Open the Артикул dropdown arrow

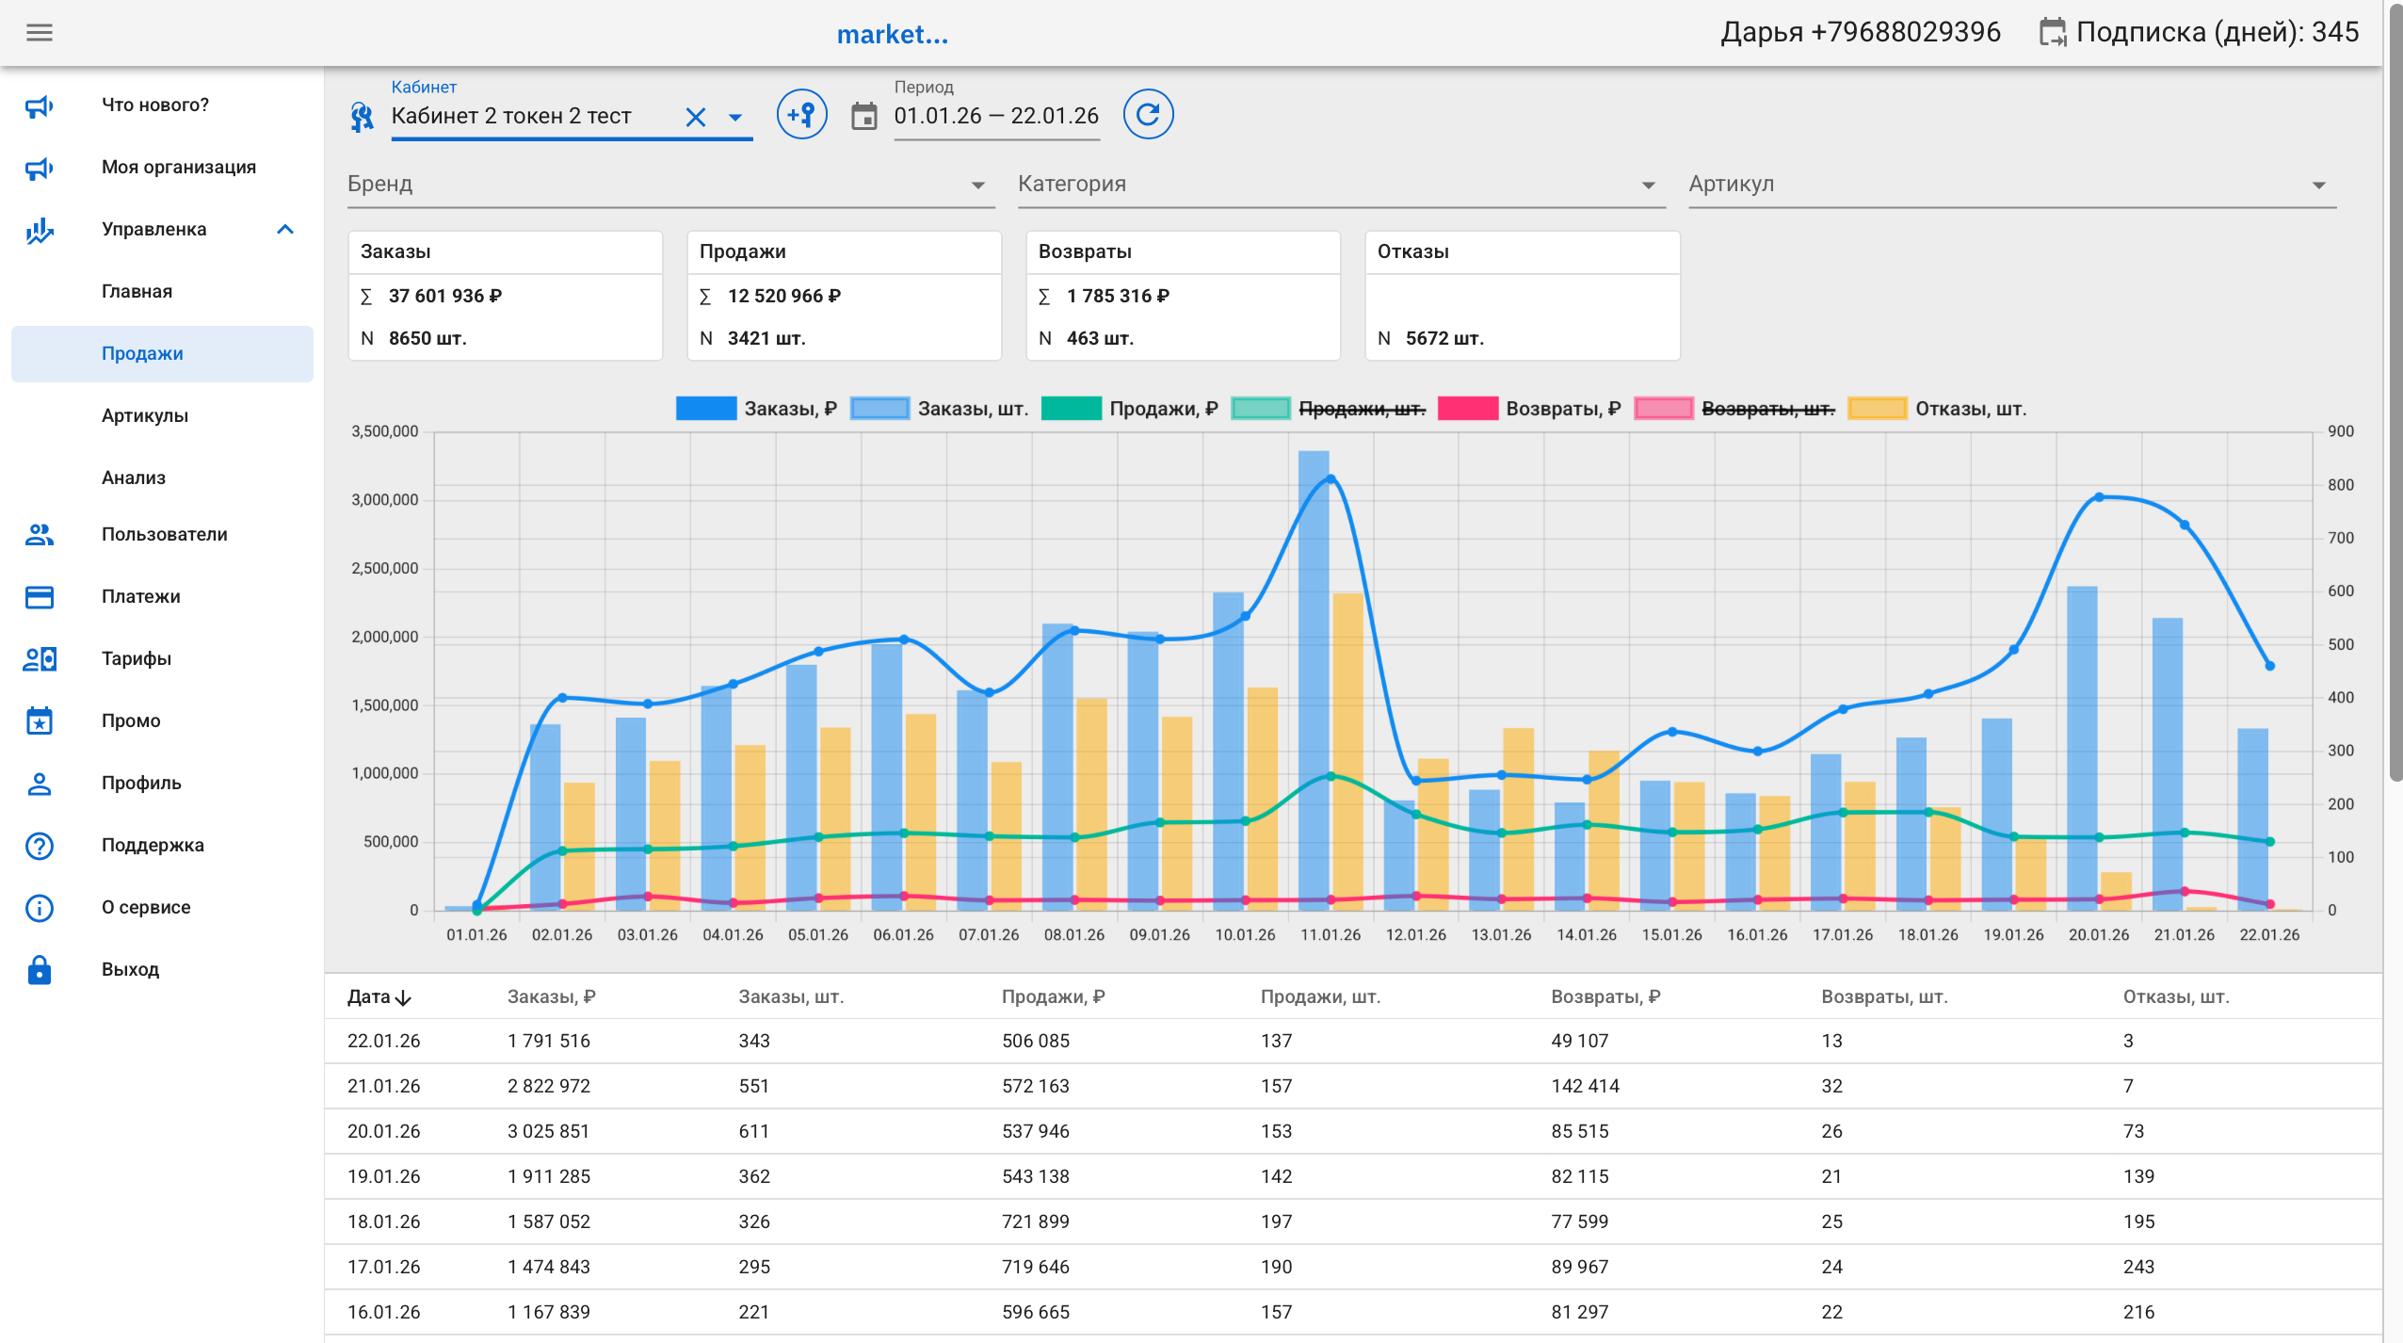2318,185
